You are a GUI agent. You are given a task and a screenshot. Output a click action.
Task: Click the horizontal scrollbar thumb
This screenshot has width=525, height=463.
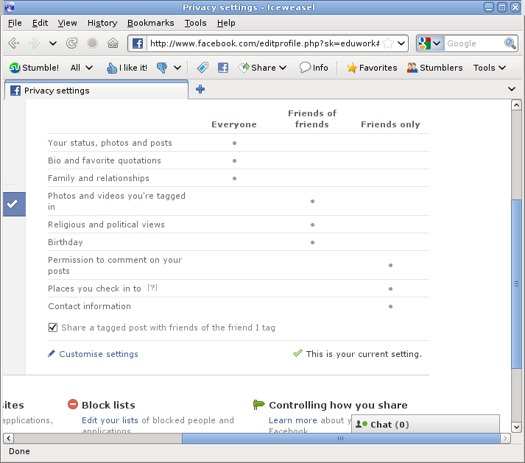(x=339, y=438)
